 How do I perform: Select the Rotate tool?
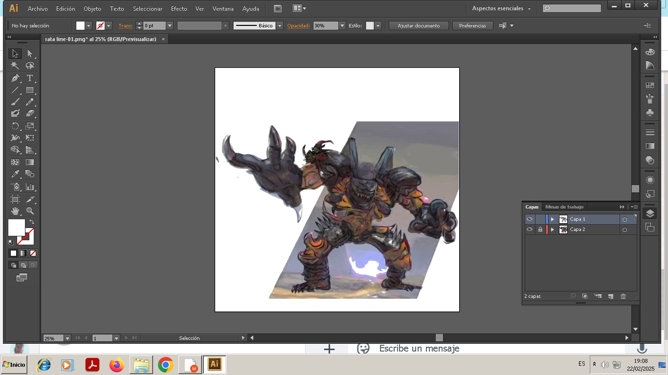click(x=15, y=126)
